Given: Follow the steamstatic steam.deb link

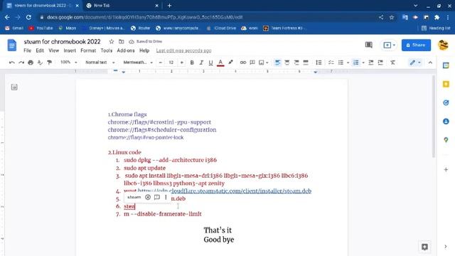Looking at the screenshot, I should coord(225,191).
